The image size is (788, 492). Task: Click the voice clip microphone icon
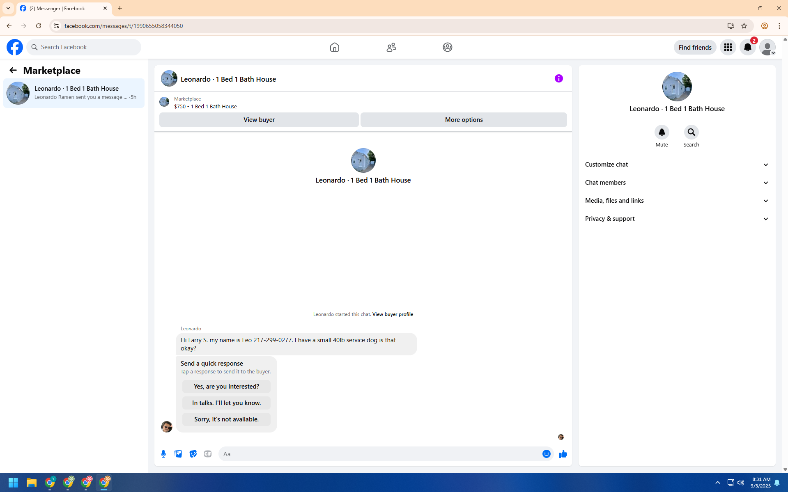click(x=163, y=454)
